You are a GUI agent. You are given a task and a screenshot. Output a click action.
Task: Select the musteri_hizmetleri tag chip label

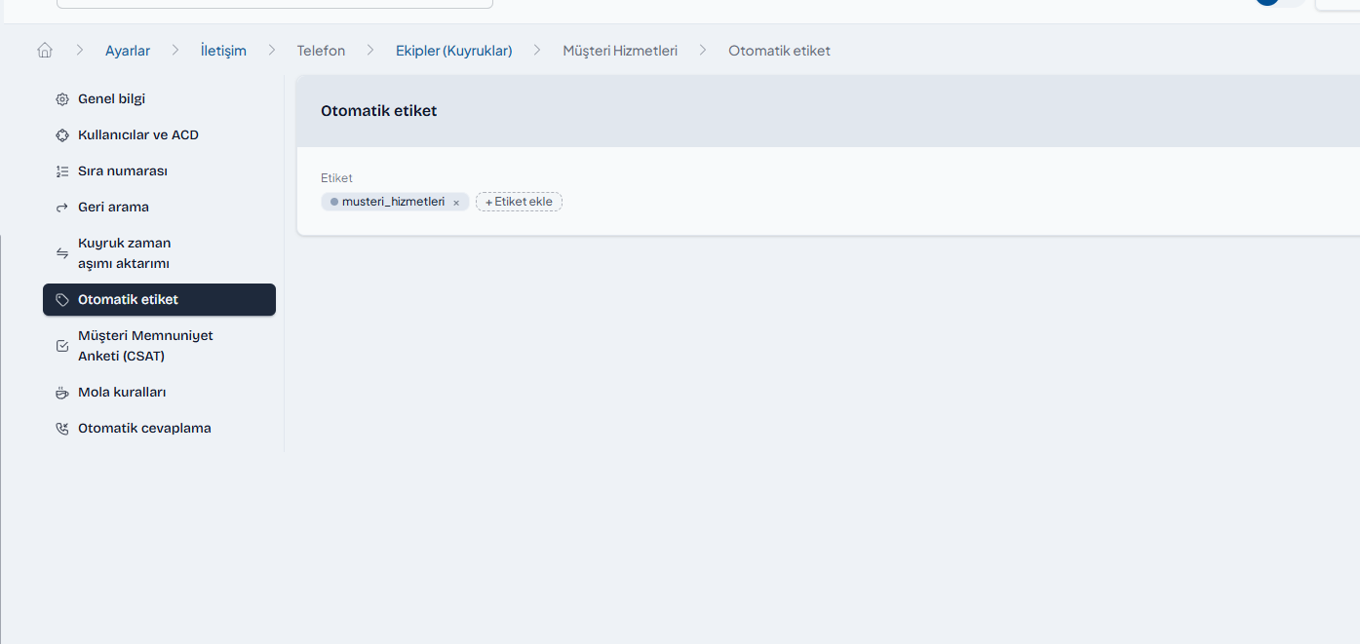pyautogui.click(x=393, y=202)
